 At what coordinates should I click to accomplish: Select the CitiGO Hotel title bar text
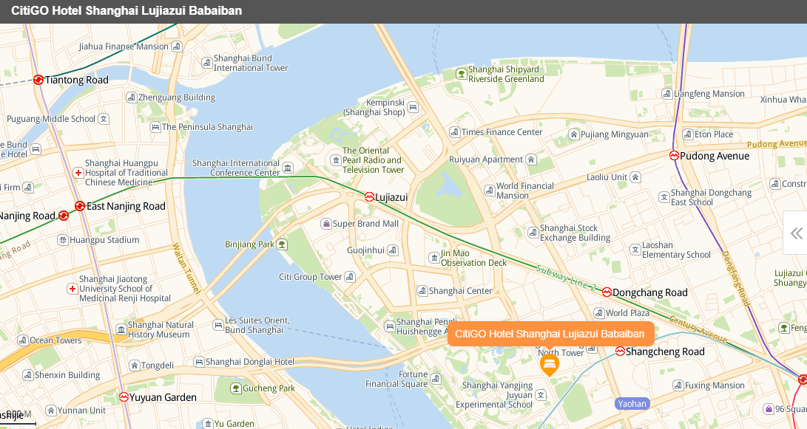point(126,11)
